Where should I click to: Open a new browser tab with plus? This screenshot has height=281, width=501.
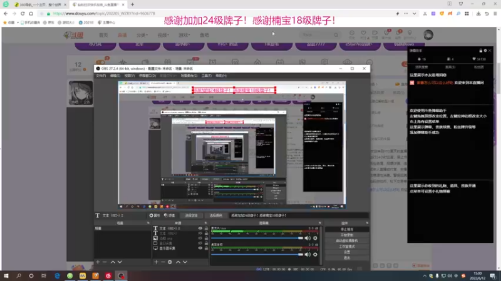click(132, 4)
